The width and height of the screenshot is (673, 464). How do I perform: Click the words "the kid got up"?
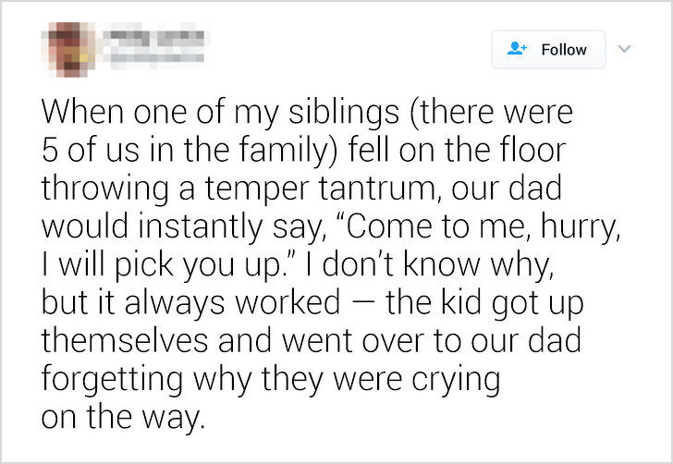coord(484,304)
